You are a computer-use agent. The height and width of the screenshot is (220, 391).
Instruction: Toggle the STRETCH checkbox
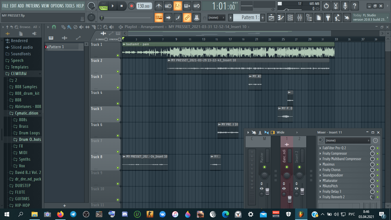pyautogui.click(x=120, y=39)
